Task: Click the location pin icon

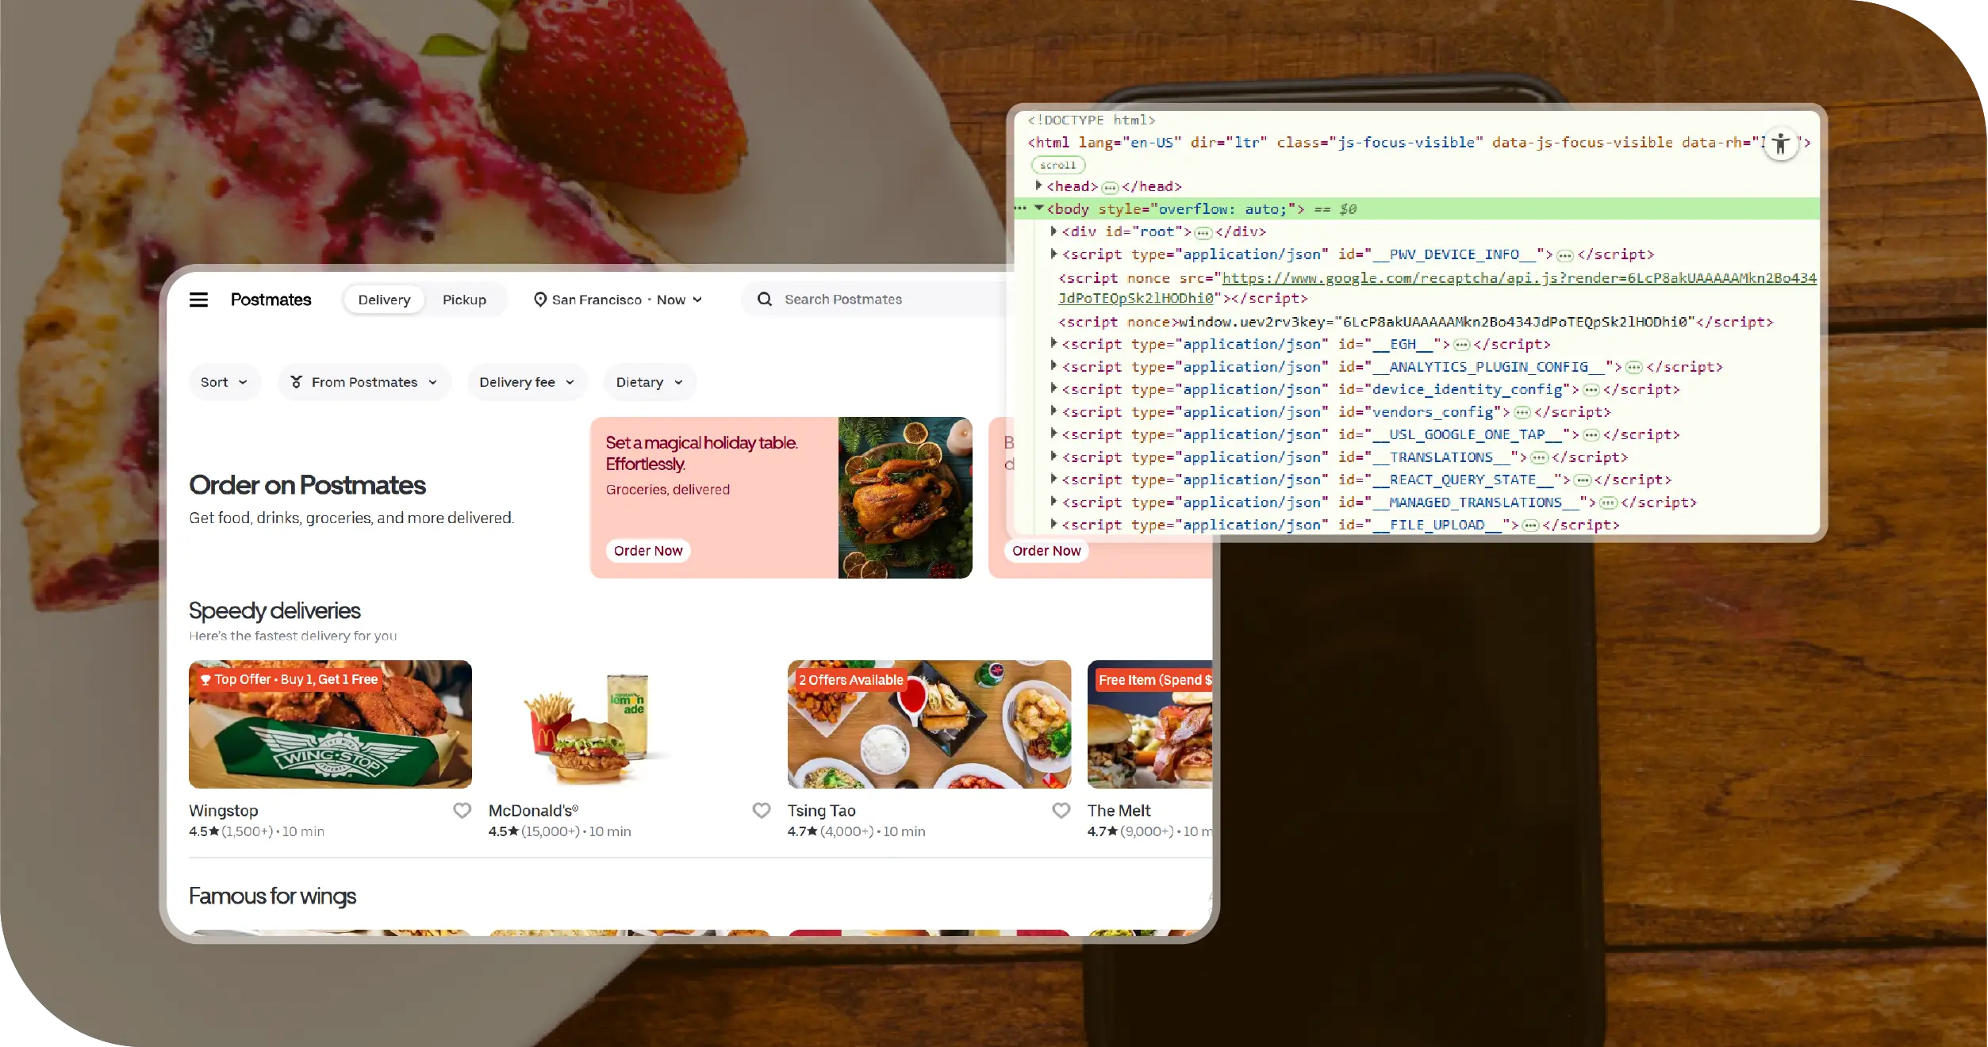Action: [x=539, y=300]
